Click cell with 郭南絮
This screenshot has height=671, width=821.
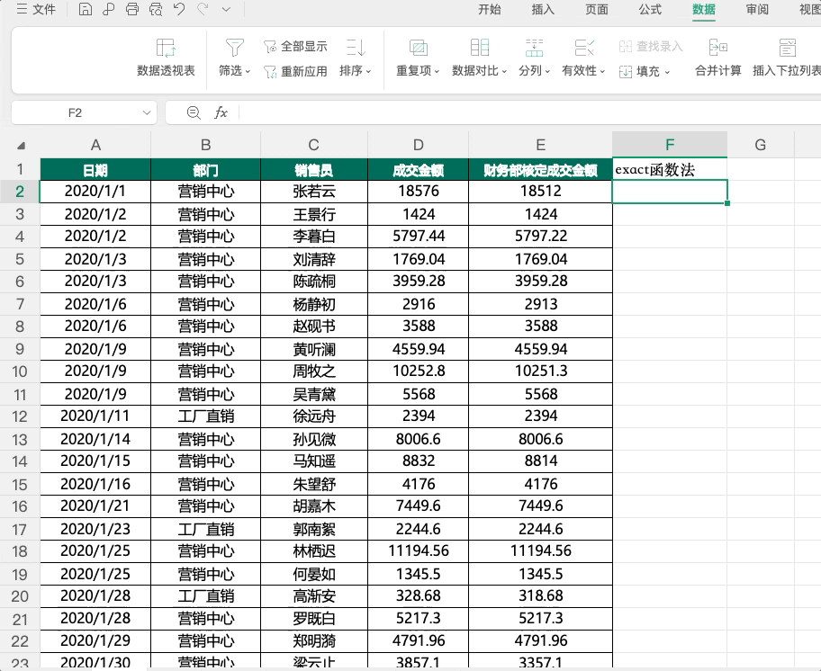314,529
